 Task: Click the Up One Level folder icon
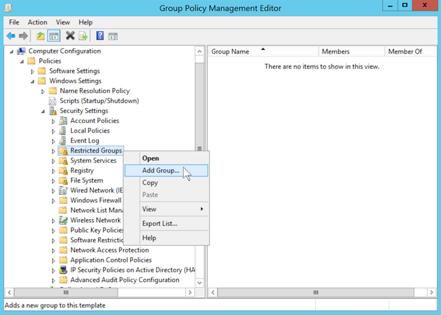(40, 37)
